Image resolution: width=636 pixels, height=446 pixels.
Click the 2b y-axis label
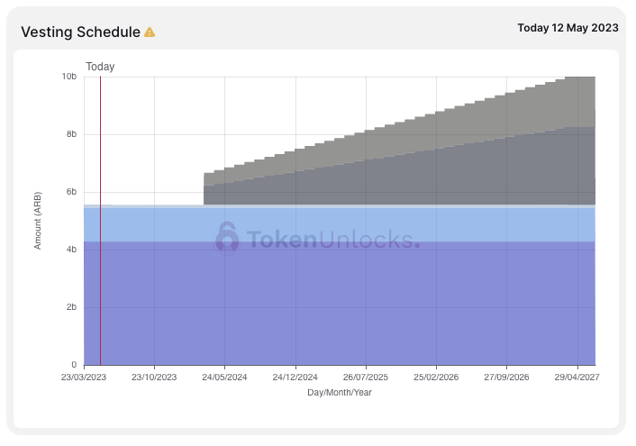(x=71, y=307)
